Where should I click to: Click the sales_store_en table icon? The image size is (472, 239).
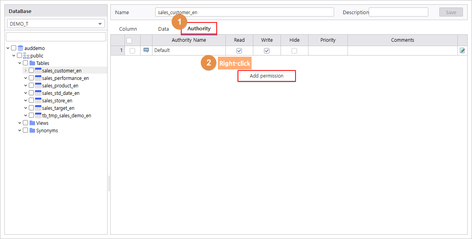tap(38, 100)
